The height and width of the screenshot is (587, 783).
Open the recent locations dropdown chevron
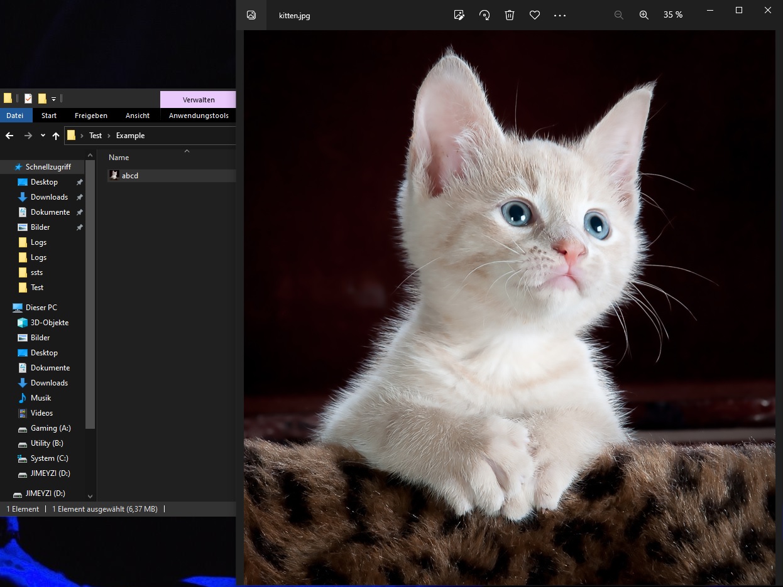tap(43, 136)
